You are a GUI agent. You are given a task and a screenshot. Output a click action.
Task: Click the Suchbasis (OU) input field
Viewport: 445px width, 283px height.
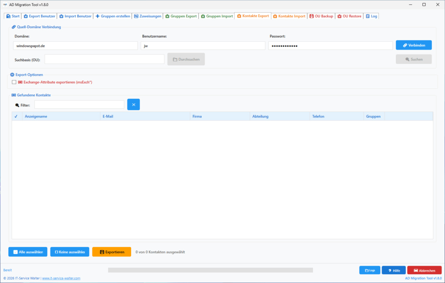(104, 59)
